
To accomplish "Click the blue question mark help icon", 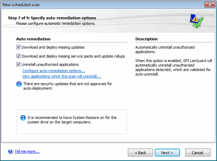I will tap(10, 151).
